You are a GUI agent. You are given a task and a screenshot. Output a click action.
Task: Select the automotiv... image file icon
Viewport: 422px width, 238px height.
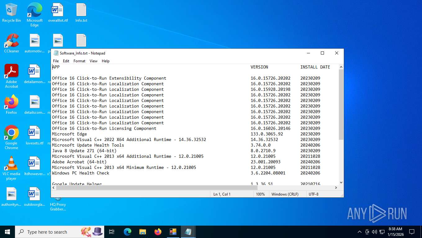click(x=34, y=43)
